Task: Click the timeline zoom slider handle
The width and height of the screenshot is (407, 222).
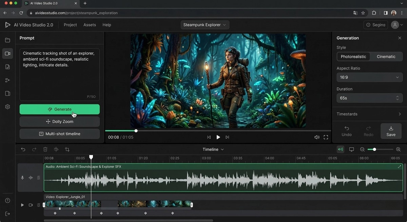Action: click(x=374, y=149)
